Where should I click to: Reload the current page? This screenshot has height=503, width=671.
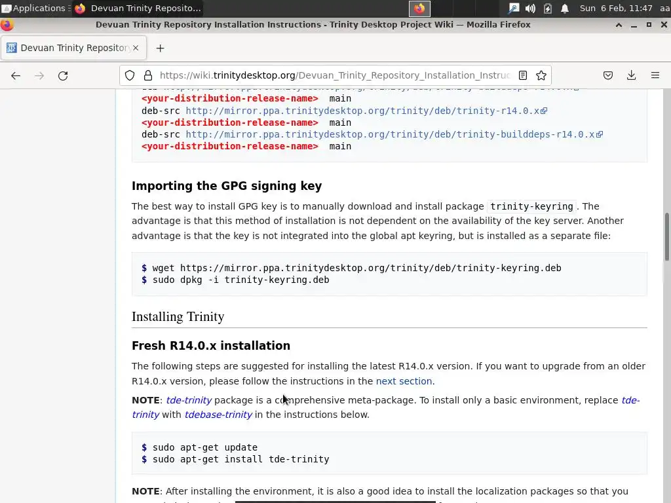click(x=63, y=76)
